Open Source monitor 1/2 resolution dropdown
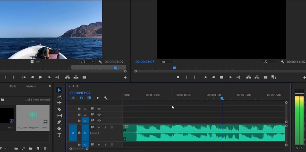 (x=88, y=62)
